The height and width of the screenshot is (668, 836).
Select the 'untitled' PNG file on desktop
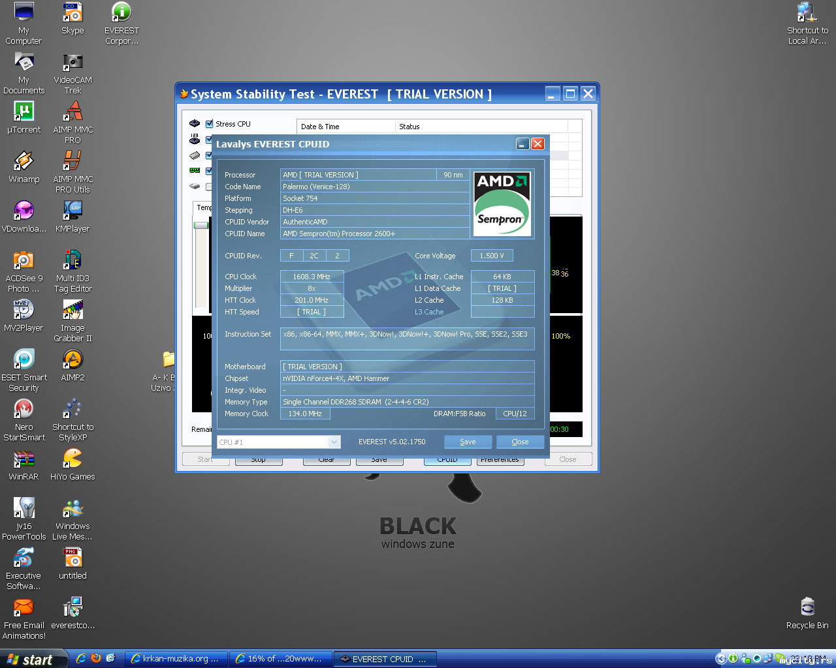pos(72,564)
